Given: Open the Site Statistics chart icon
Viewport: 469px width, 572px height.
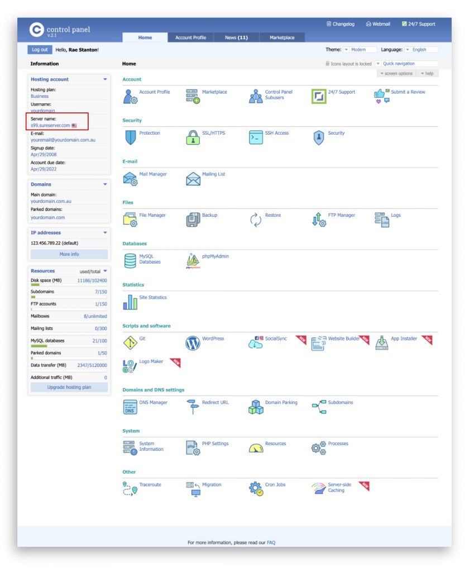Looking at the screenshot, I should 130,302.
